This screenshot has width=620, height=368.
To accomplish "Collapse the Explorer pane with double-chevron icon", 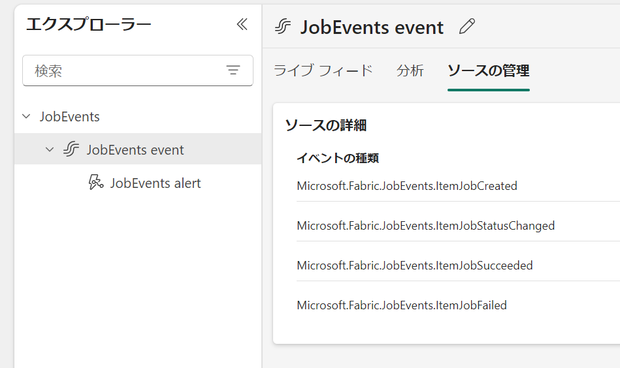I will point(242,25).
